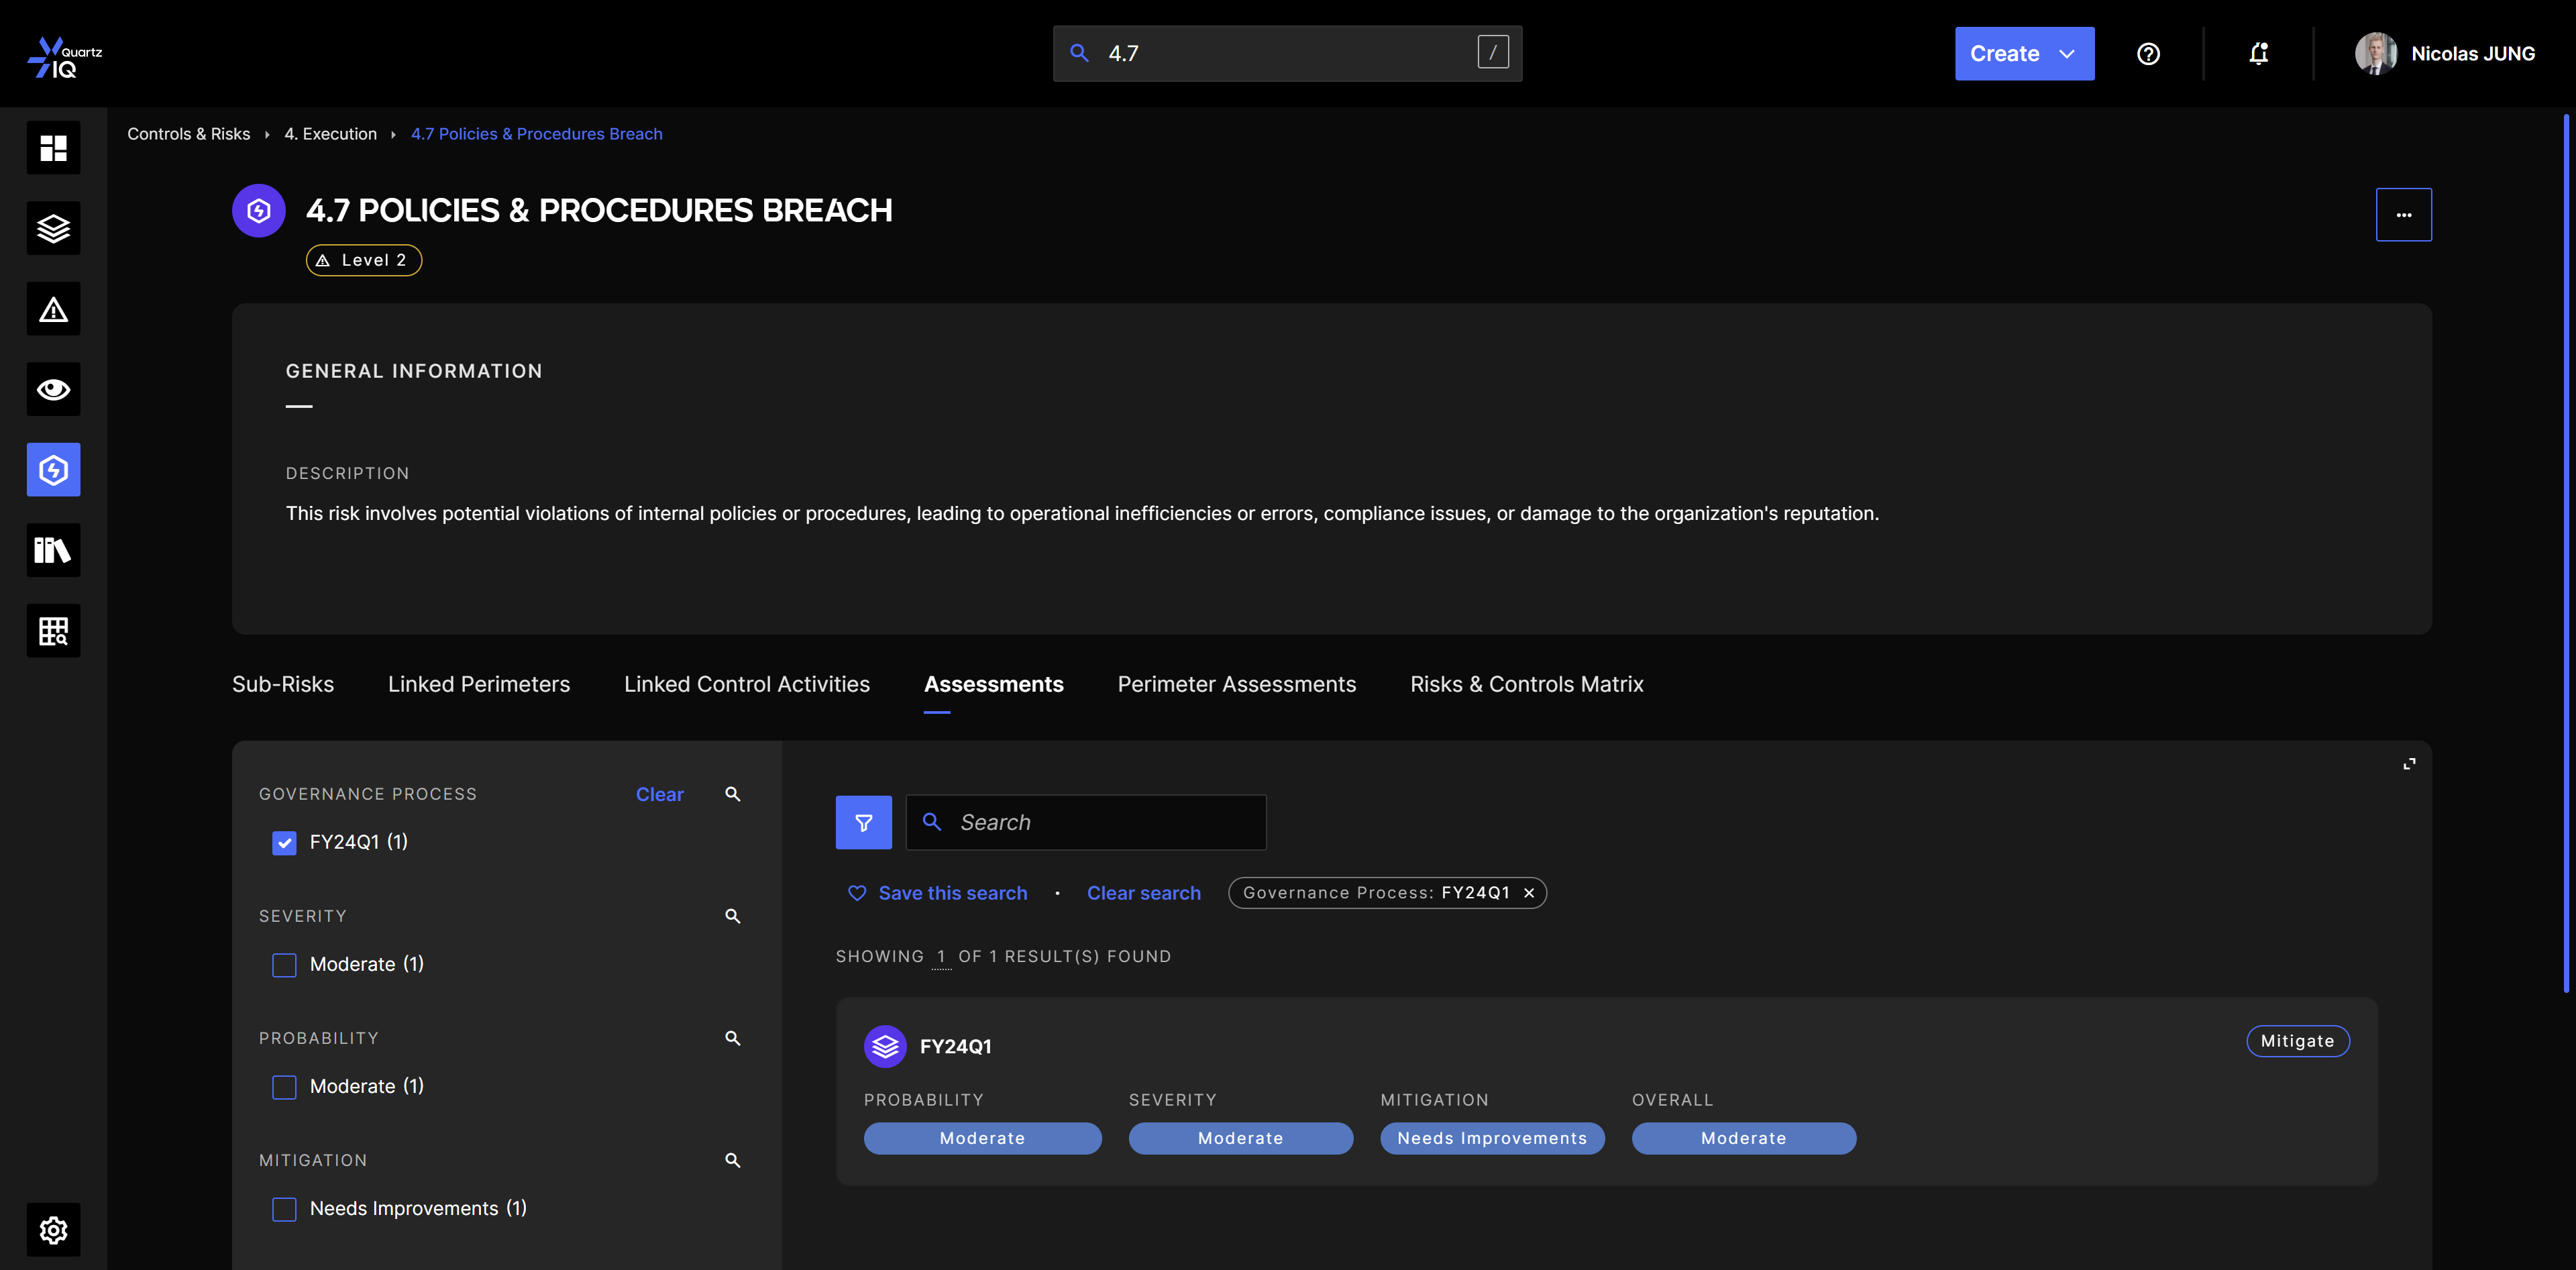This screenshot has height=1270, width=2576.
Task: Open the three-dots more options menu
Action: pyautogui.click(x=2403, y=215)
